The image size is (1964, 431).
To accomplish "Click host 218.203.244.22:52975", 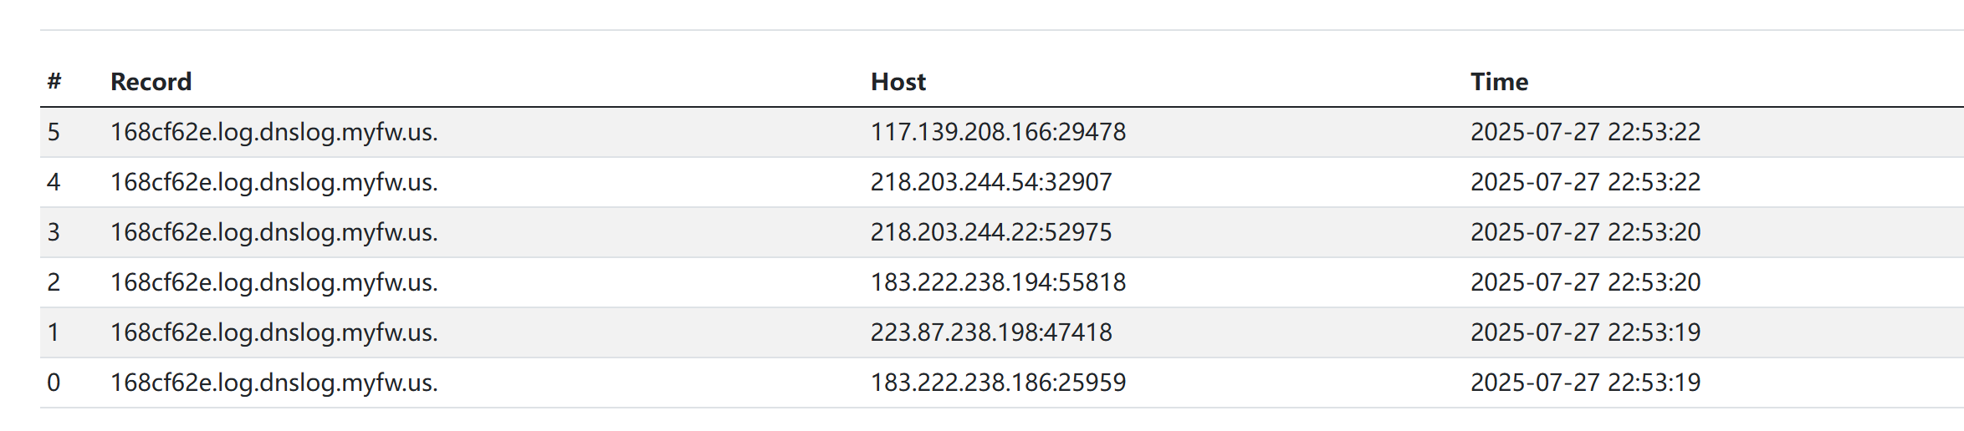I will [x=990, y=232].
